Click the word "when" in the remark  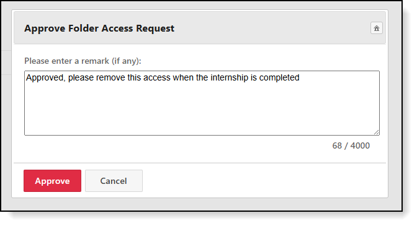coord(183,78)
